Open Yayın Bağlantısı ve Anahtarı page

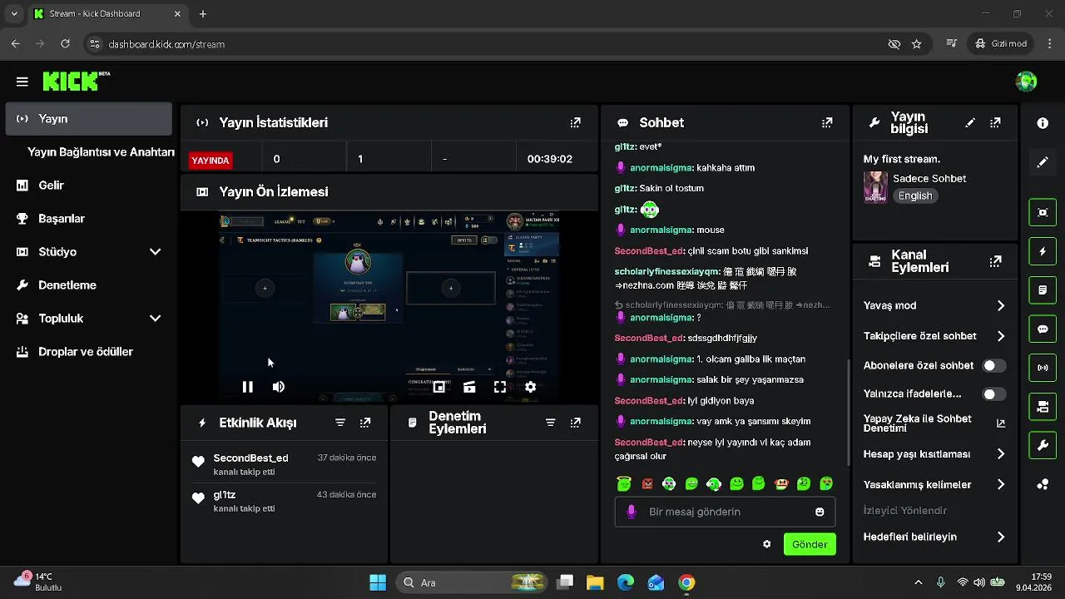[x=101, y=152]
